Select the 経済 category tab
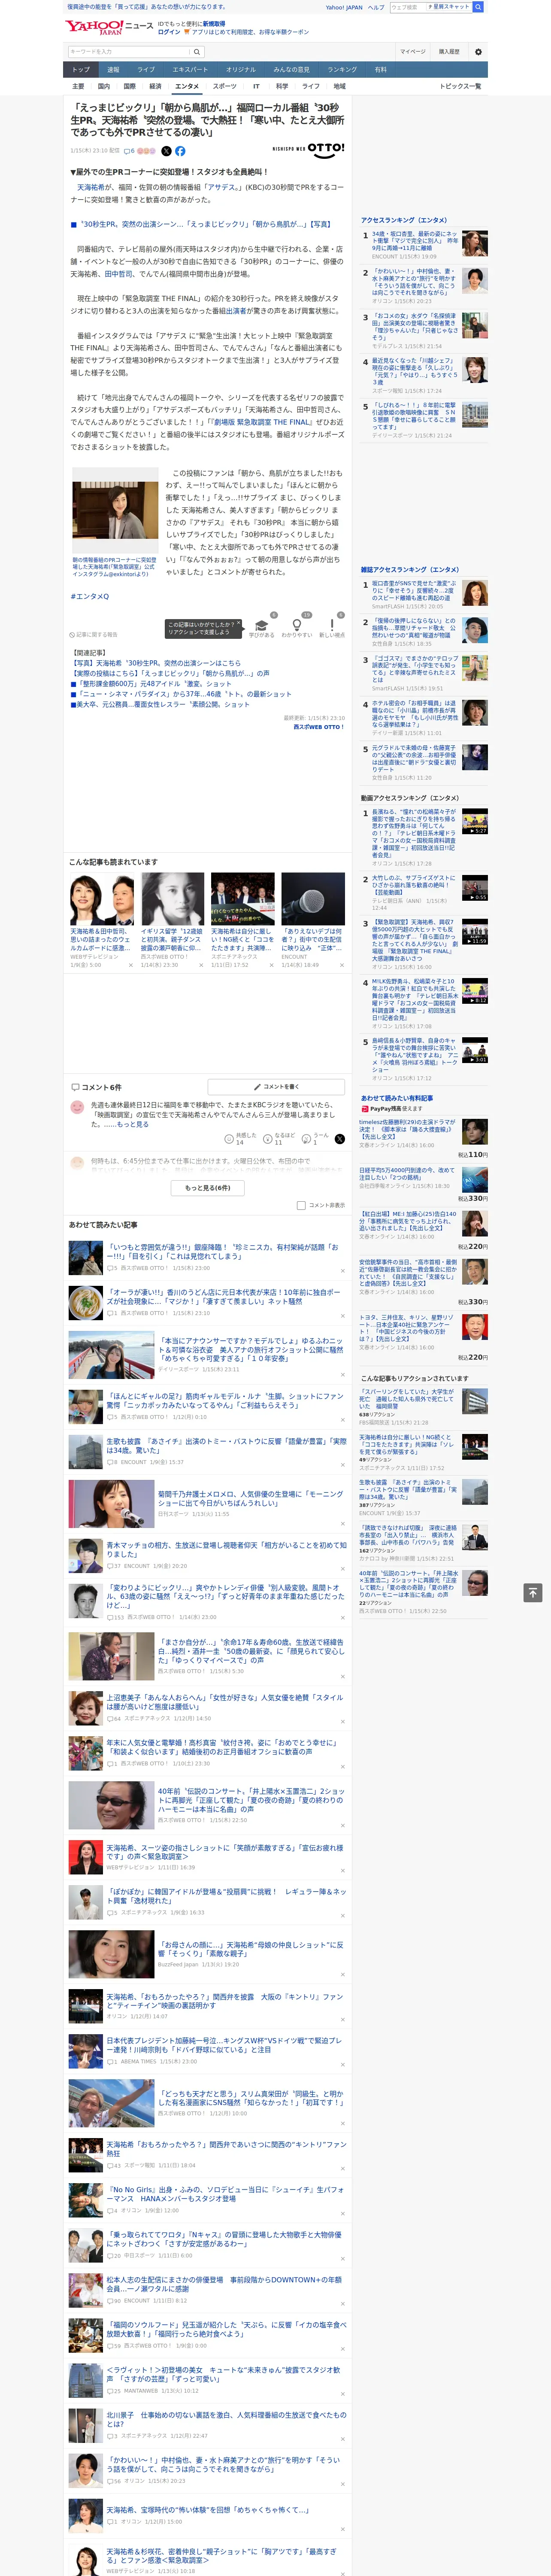 coord(155,87)
